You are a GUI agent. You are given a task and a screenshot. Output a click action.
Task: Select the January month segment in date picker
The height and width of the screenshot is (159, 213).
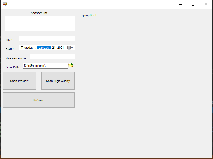pyautogui.click(x=44, y=48)
